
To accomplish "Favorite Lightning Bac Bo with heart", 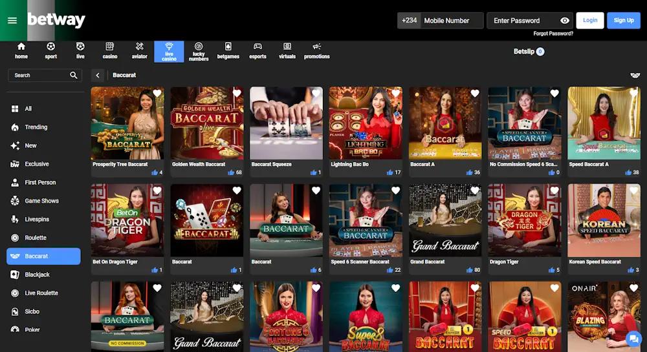I will (x=396, y=94).
